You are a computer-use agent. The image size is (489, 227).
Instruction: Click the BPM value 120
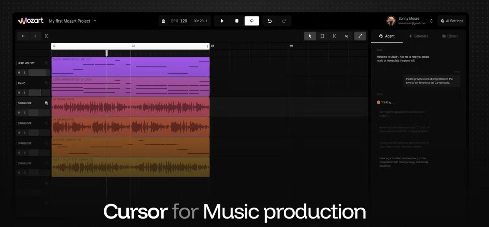coord(184,21)
